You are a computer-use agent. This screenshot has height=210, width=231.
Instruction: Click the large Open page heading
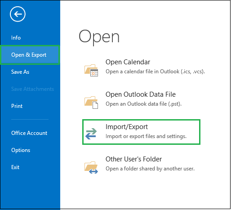pos(99,37)
